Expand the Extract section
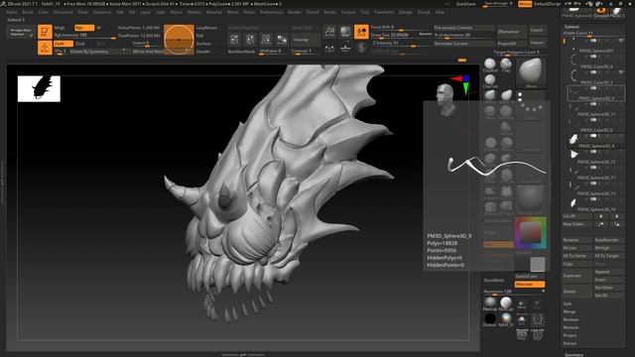This screenshot has width=635, height=357. coord(570,343)
